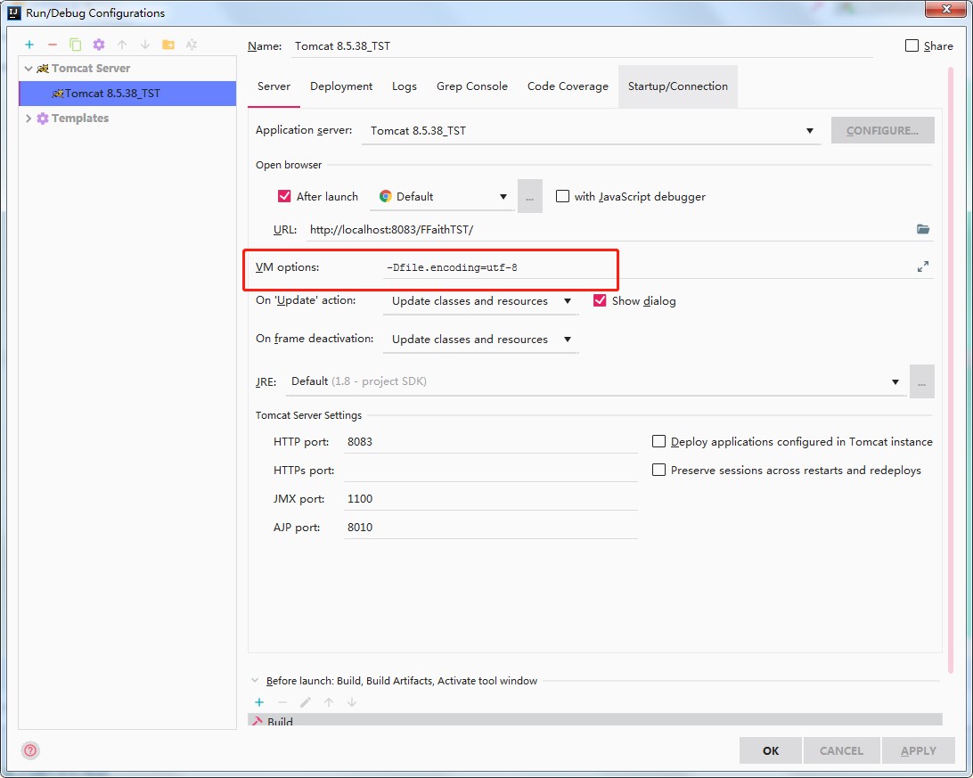Switch to Server tab
Image resolution: width=973 pixels, height=778 pixels.
pos(274,86)
